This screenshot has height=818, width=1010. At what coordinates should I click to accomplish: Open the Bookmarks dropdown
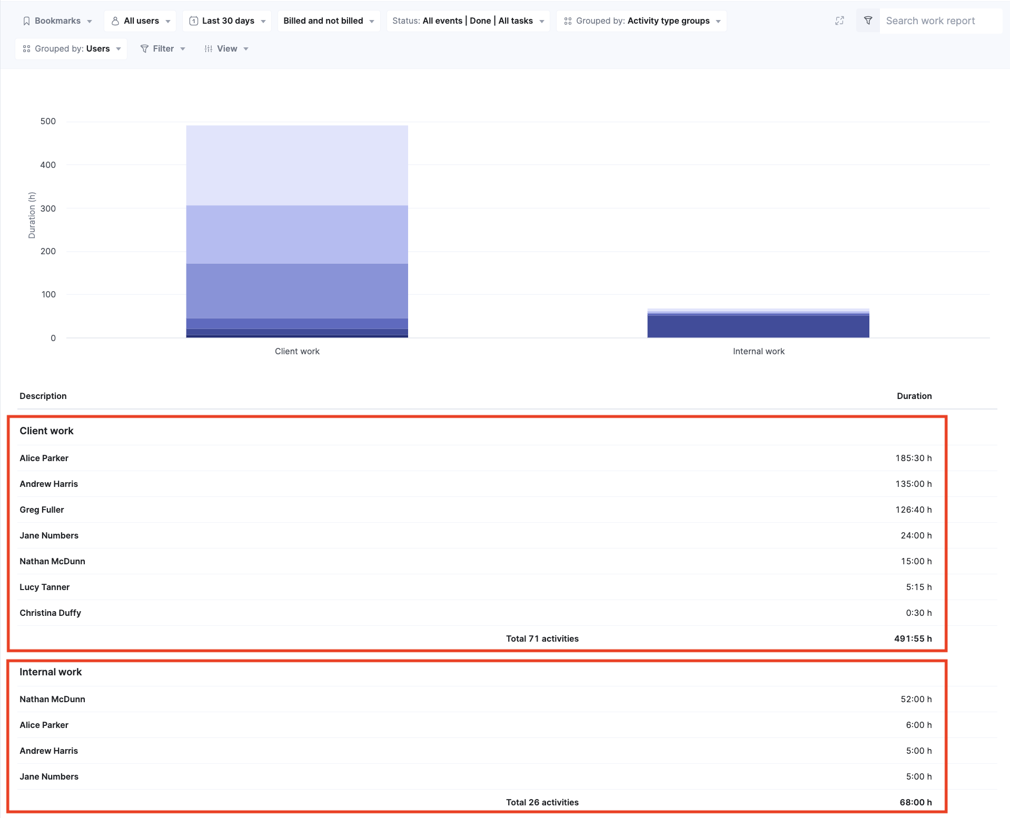pyautogui.click(x=57, y=21)
